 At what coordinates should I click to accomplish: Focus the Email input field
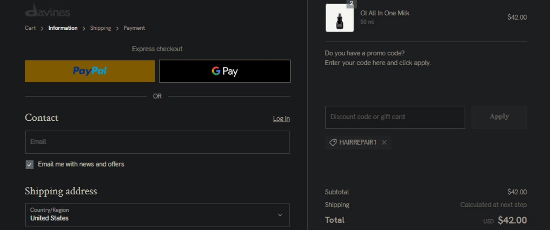157,142
